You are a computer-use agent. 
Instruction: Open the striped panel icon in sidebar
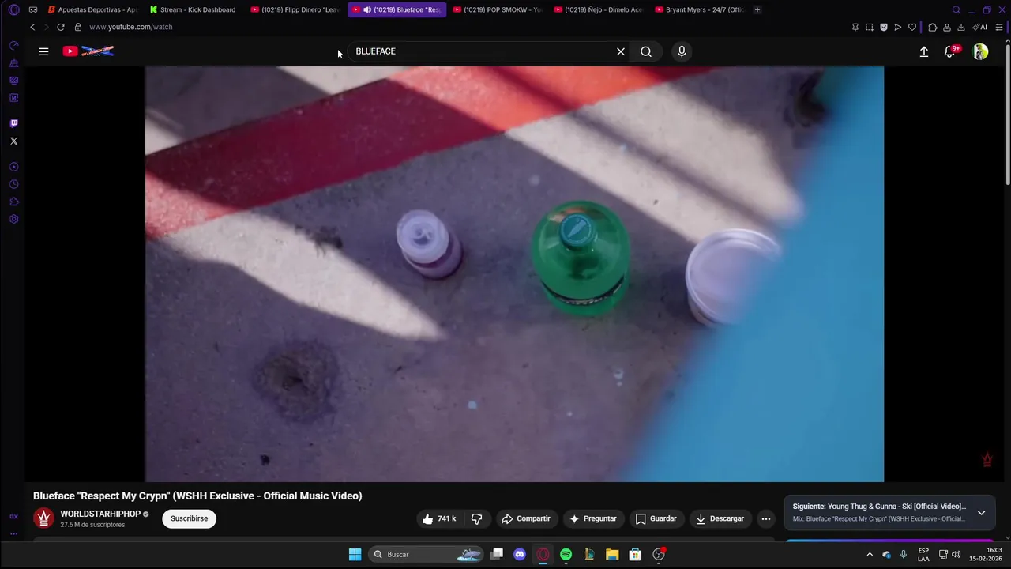(x=13, y=81)
